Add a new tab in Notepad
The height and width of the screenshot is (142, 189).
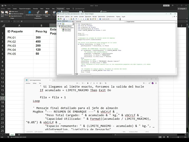coord(54,80)
